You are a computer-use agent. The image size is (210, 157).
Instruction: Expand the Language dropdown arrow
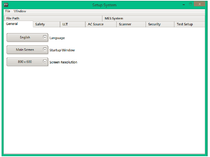click(x=45, y=37)
